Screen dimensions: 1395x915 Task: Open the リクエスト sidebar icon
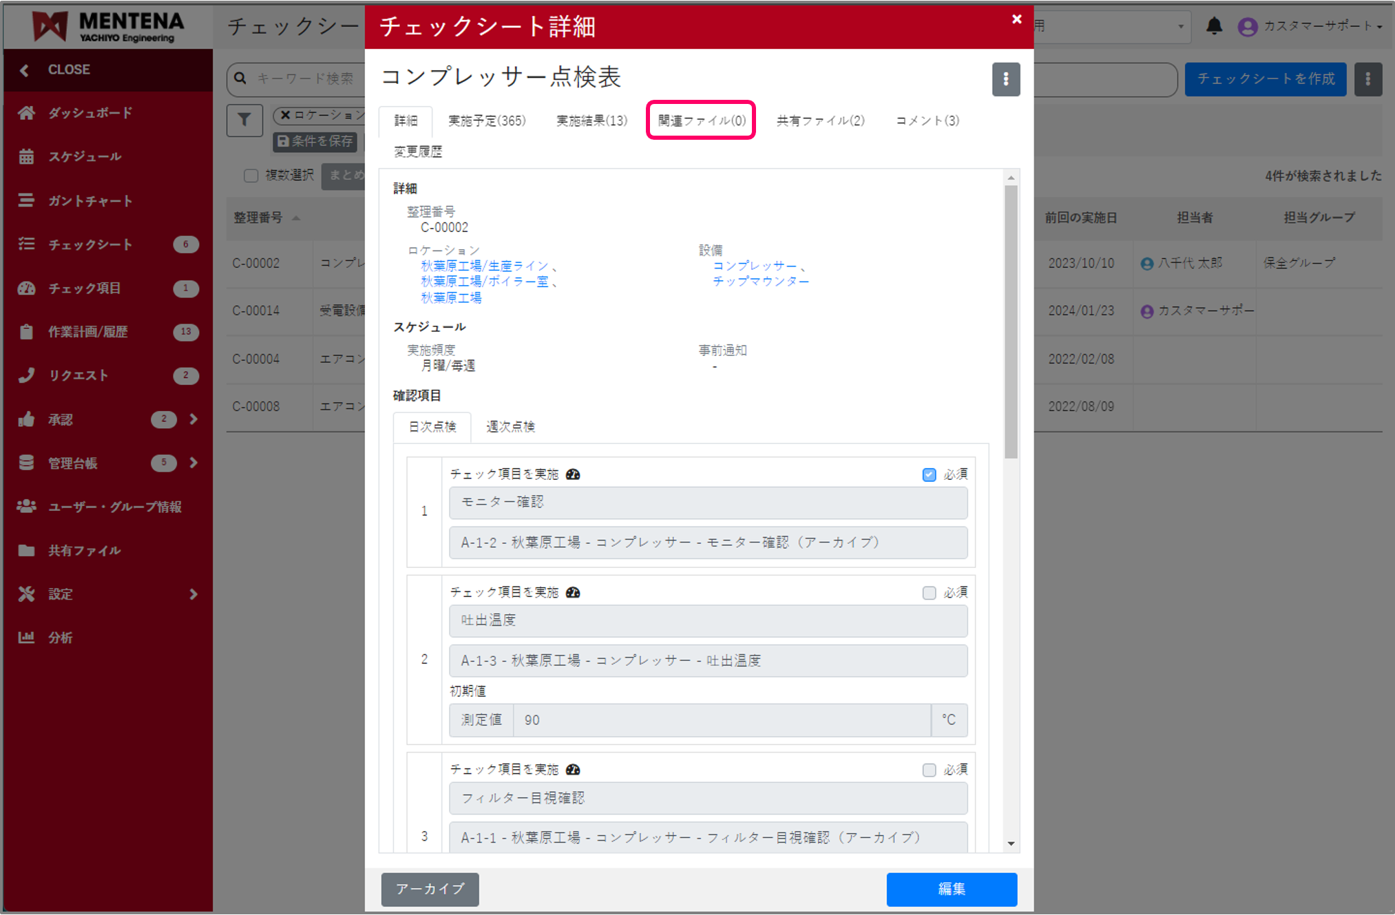coord(27,375)
